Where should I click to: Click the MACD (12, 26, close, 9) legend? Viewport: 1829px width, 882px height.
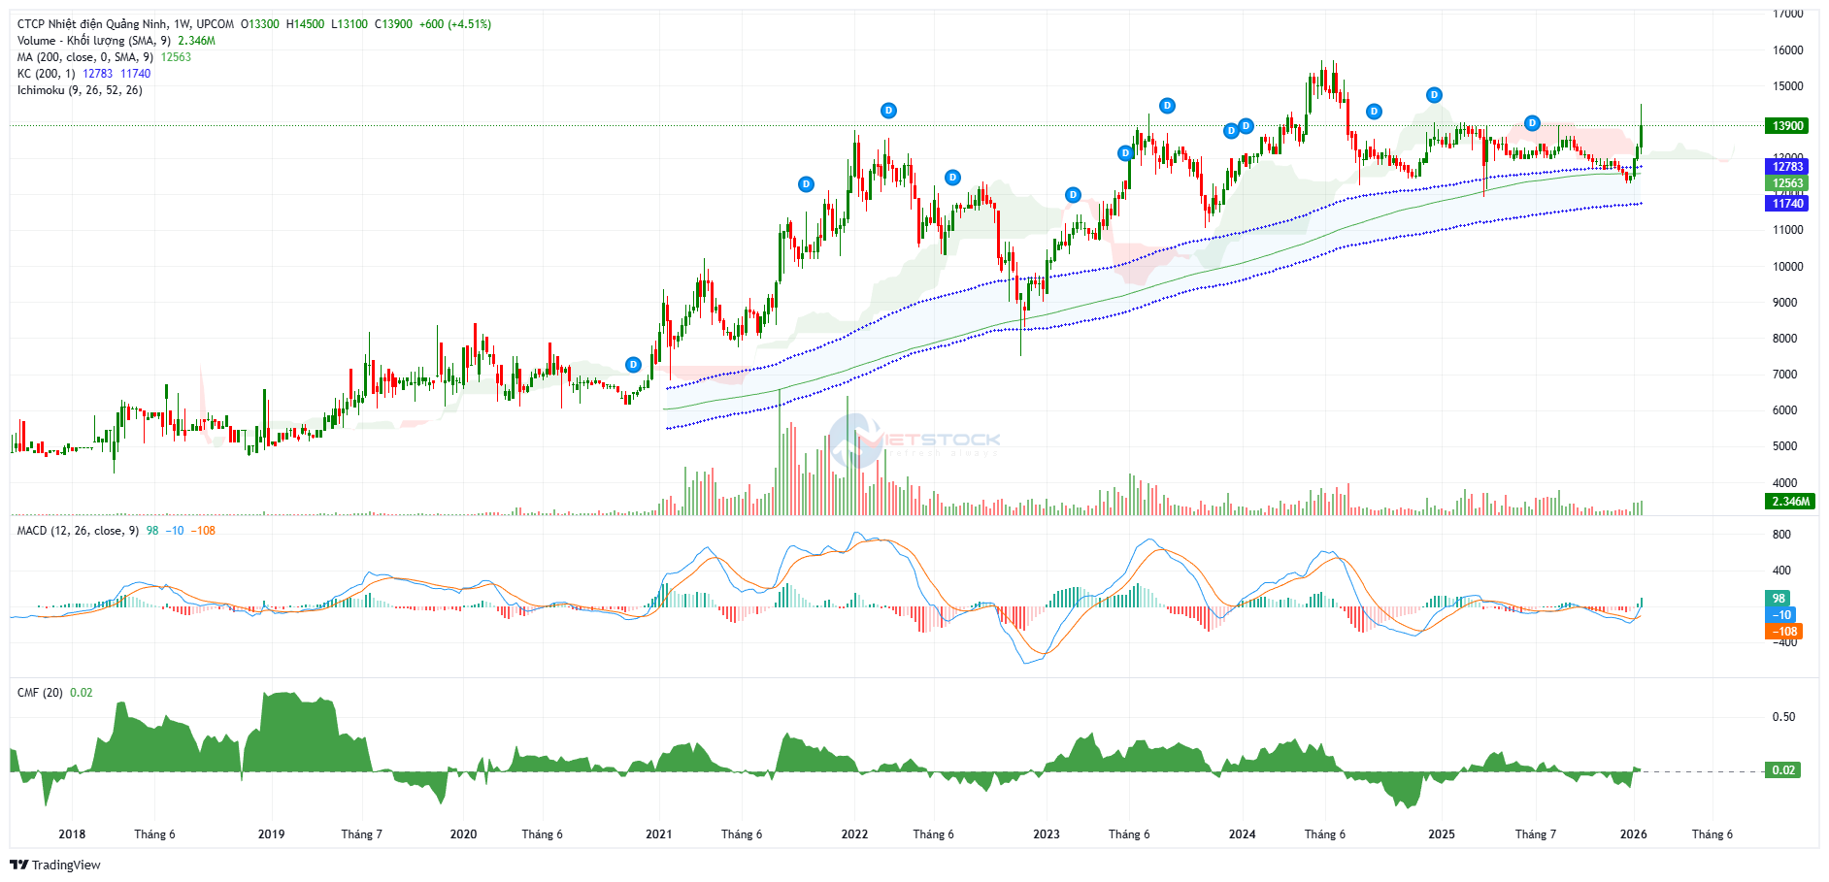(x=78, y=531)
